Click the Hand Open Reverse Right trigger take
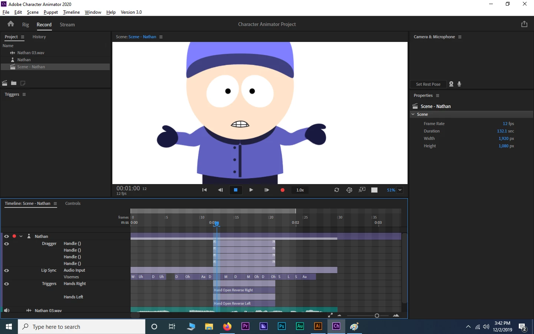The image size is (534, 334). point(244,290)
